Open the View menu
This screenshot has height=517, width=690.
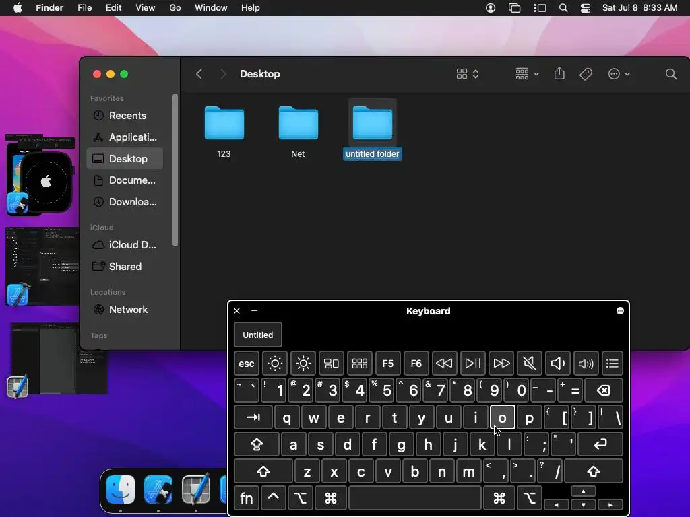tap(146, 8)
